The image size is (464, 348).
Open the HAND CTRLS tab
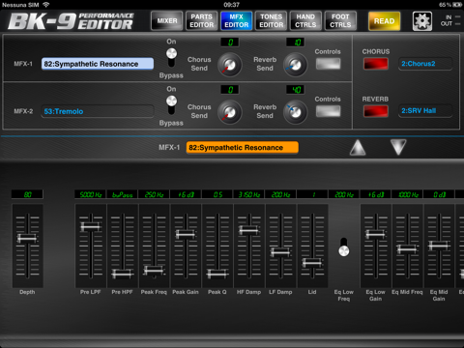pyautogui.click(x=305, y=21)
